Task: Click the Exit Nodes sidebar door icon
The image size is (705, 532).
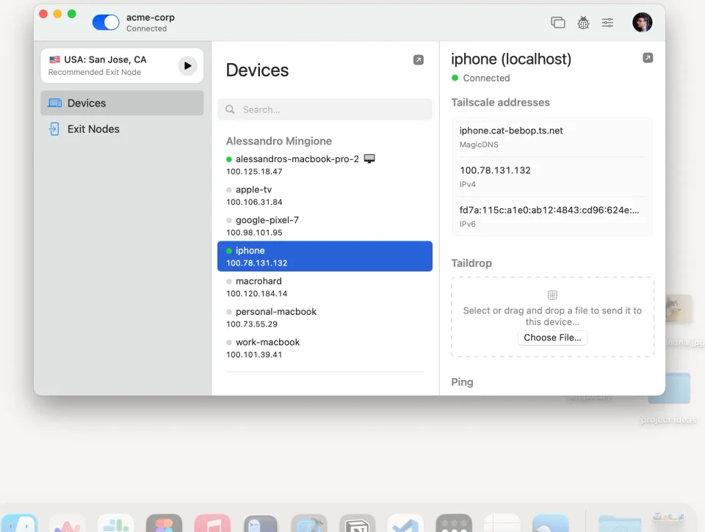Action: tap(54, 129)
